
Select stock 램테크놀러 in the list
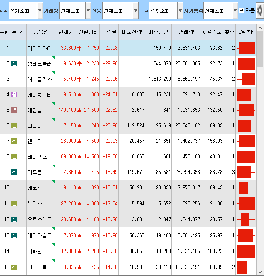point(40,64)
